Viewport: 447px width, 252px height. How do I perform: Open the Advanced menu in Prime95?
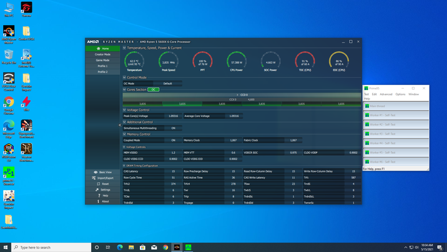point(386,94)
